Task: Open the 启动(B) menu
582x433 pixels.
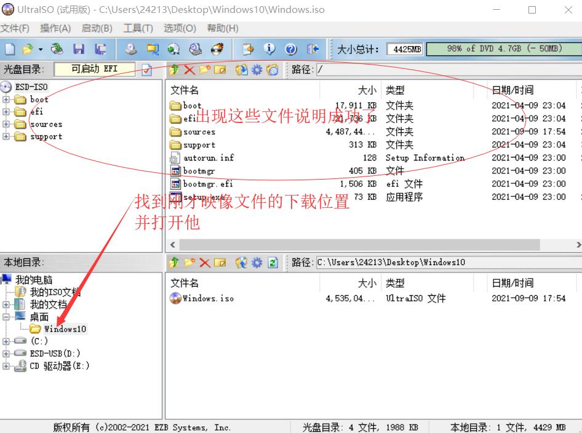Action: (x=97, y=28)
